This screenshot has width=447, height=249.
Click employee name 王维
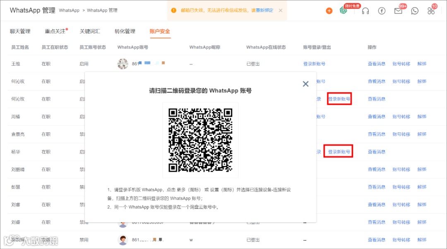(16, 64)
